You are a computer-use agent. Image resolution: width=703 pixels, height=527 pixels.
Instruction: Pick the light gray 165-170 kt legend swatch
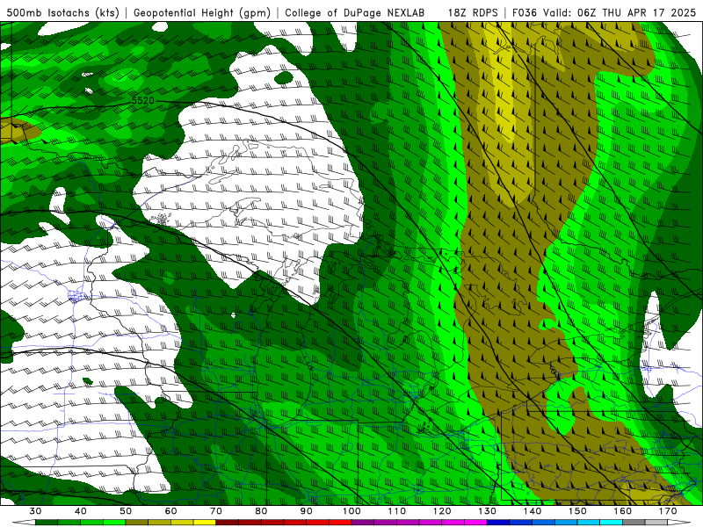click(656, 523)
